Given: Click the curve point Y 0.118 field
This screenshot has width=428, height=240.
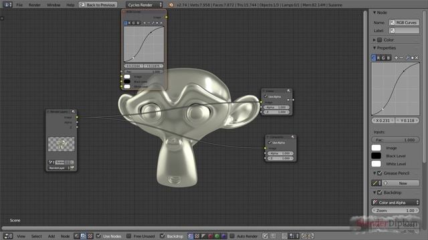Looking at the screenshot, I should 407,120.
